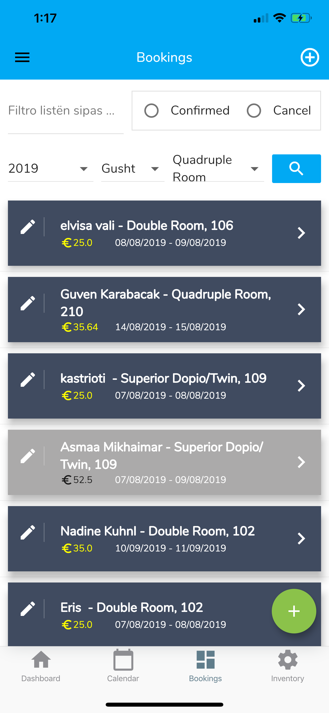Image resolution: width=329 pixels, height=713 pixels.
Task: Open the hamburger menu
Action: pos(22,57)
